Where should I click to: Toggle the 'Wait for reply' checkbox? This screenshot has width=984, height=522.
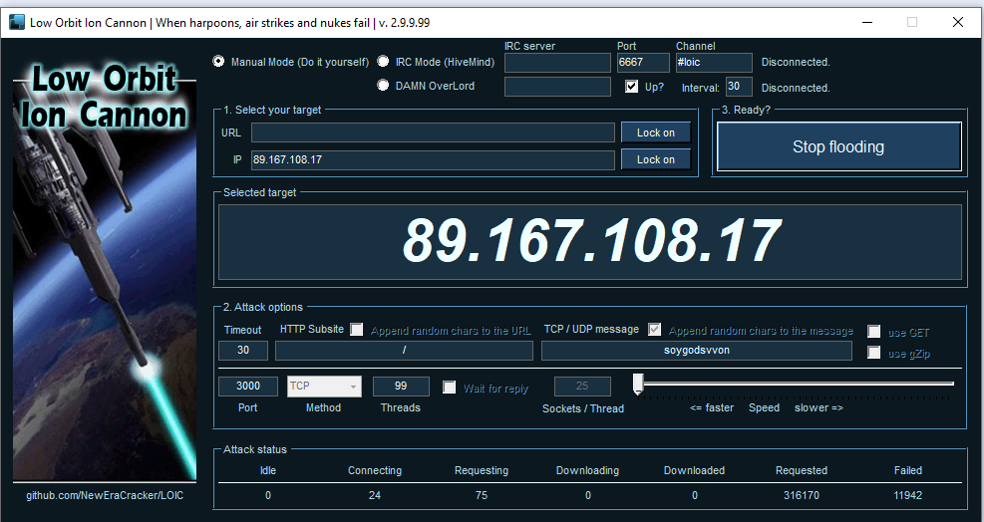[x=450, y=388]
